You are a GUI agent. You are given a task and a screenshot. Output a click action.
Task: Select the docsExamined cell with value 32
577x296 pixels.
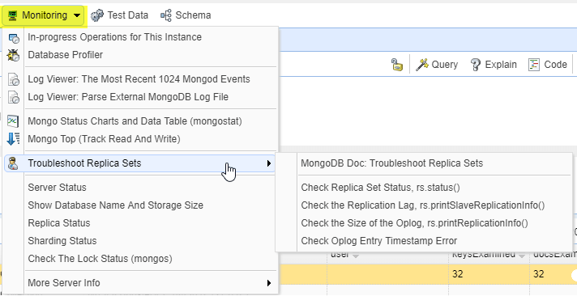pos(553,274)
